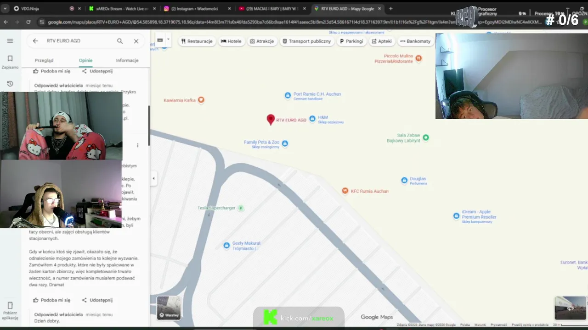
Task: Select the Opinie tab
Action: (x=85, y=60)
